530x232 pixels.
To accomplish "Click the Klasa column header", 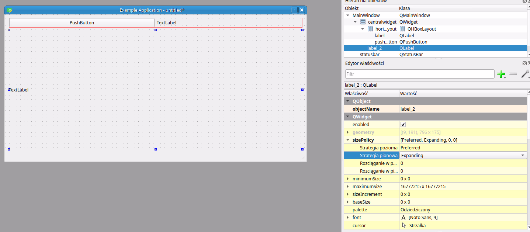I will point(404,8).
